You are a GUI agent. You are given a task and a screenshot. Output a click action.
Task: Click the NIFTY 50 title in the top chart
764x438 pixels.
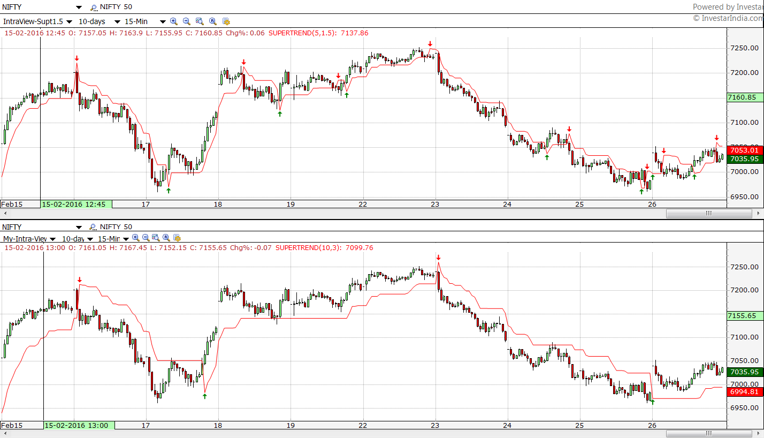pyautogui.click(x=116, y=7)
